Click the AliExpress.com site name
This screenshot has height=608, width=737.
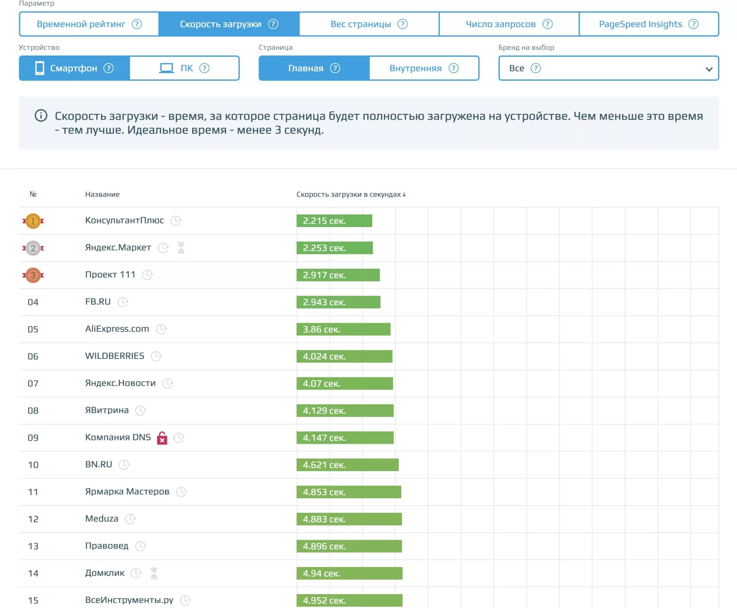[x=117, y=329]
